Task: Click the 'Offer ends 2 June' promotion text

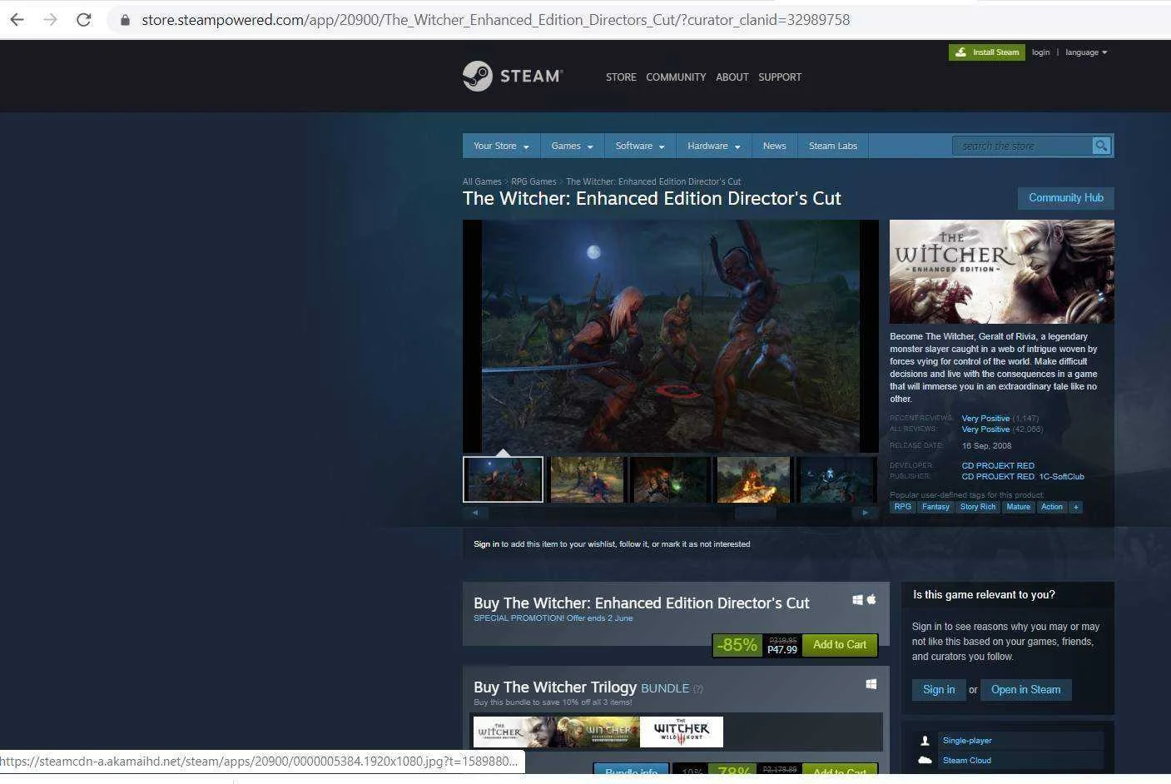Action: (599, 618)
